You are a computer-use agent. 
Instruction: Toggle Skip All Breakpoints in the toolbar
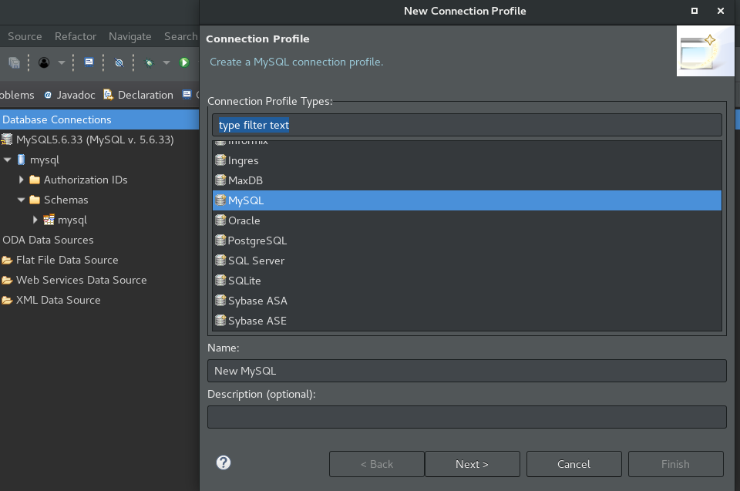119,62
